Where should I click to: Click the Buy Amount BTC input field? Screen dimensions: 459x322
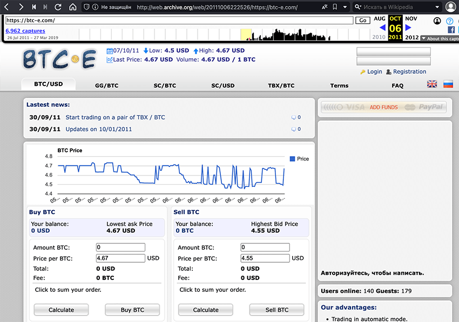120,248
